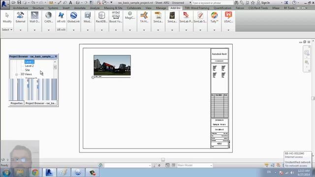This screenshot has width=315, height=177.
Task: Open the GlobeLink add-in
Action: [73, 18]
